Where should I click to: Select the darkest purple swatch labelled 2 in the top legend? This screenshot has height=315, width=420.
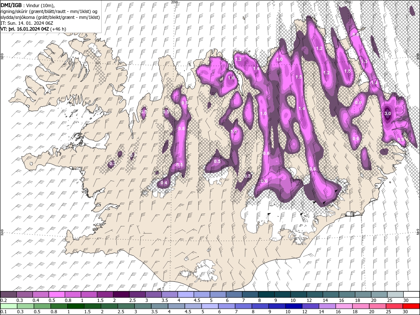tap(121, 294)
